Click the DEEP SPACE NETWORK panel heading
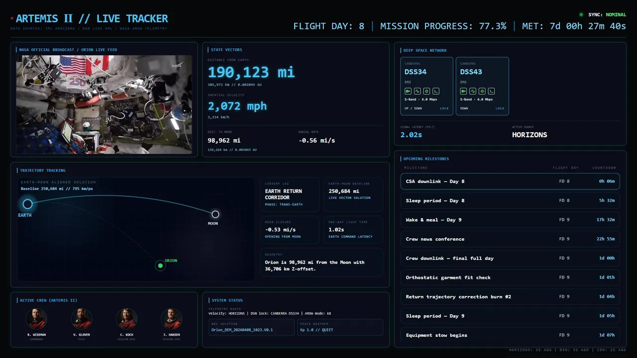 [x=425, y=50]
